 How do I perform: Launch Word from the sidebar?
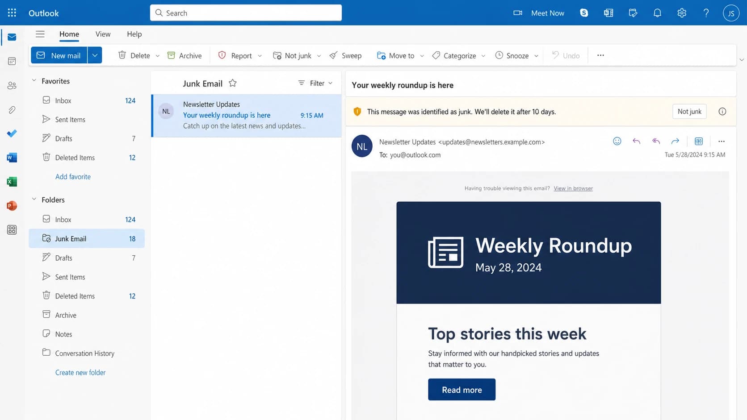(x=12, y=158)
